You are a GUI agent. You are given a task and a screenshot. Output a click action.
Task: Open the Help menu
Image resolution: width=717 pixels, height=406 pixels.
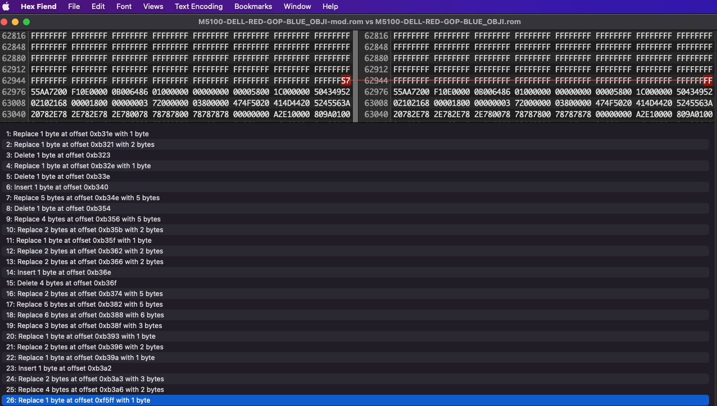(330, 7)
